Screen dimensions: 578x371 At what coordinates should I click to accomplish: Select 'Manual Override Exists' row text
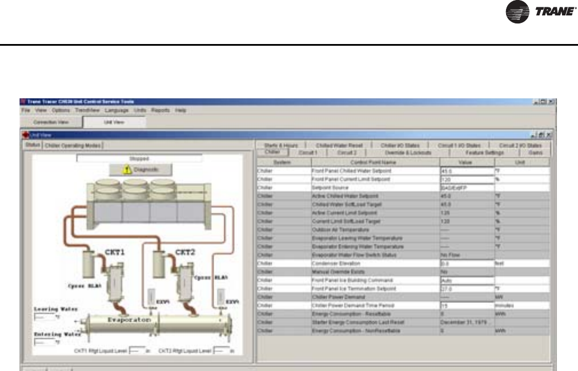pyautogui.click(x=338, y=272)
